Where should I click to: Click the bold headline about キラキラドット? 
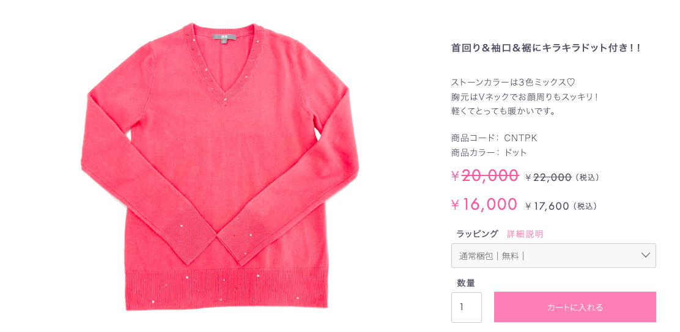pyautogui.click(x=546, y=48)
